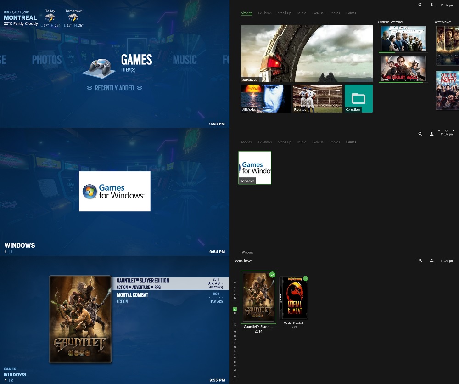Open the Windows tile in the dark Games tab
Image resolution: width=459 pixels, height=384 pixels.
[255, 168]
